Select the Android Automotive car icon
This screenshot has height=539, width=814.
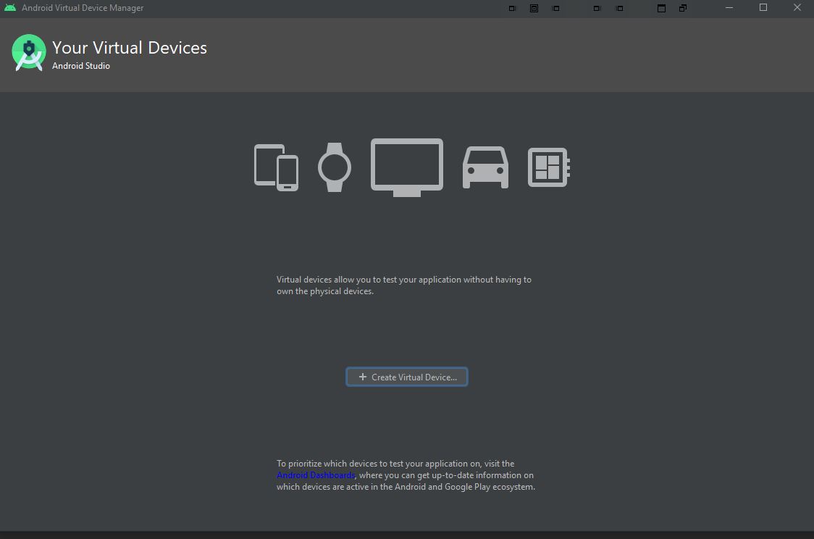point(485,167)
